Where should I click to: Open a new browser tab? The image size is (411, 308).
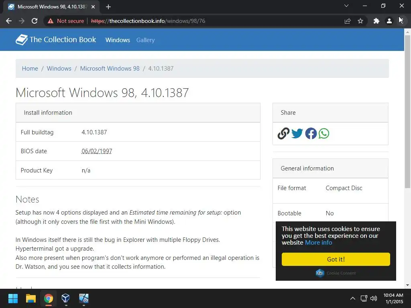click(108, 7)
